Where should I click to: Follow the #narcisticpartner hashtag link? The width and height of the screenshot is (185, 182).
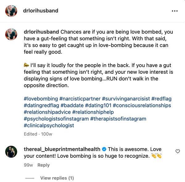(x=80, y=99)
